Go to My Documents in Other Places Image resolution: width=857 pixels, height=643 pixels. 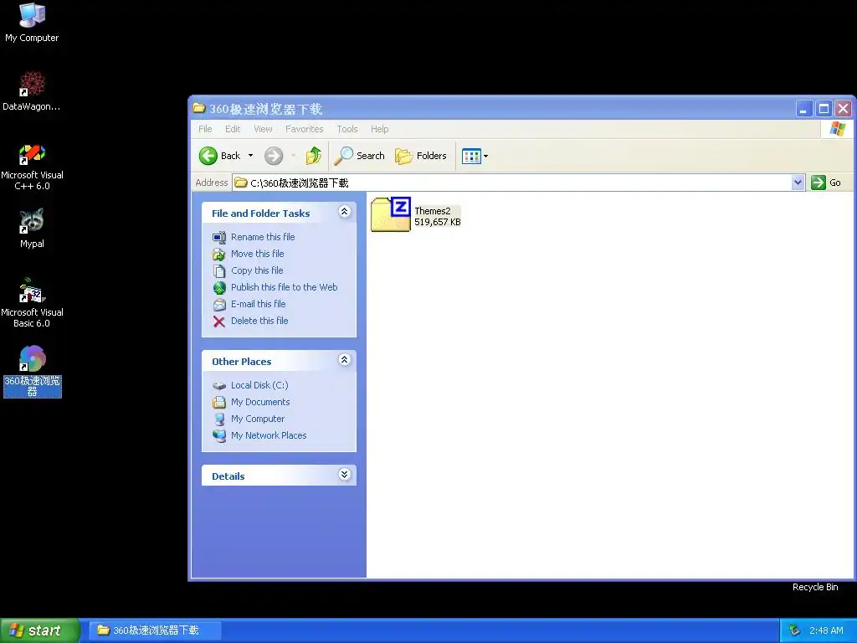[x=260, y=402]
